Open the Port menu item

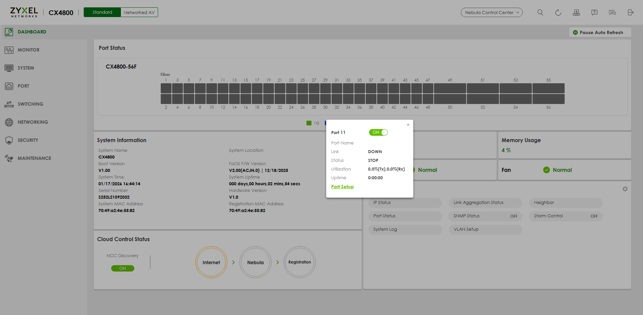tap(23, 86)
